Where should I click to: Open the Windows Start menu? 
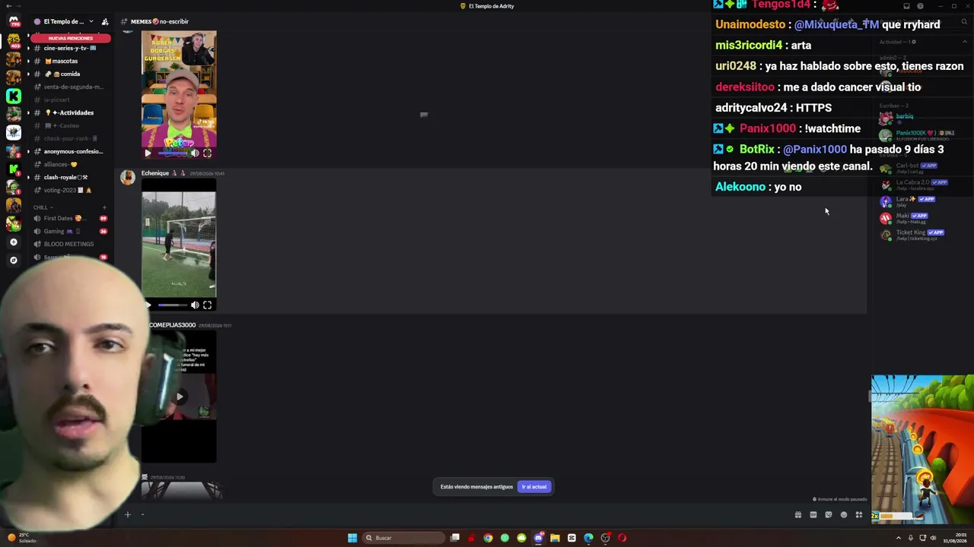pos(352,538)
